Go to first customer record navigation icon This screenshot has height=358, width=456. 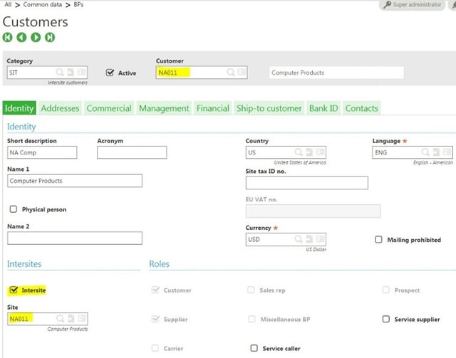tap(8, 37)
